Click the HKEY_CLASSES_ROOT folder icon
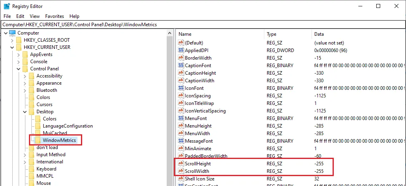 tap(19, 40)
